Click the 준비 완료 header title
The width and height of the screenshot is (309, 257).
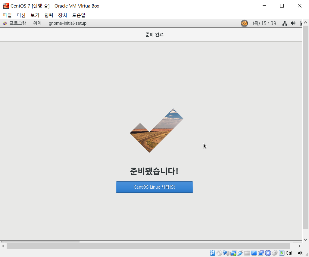coord(154,34)
